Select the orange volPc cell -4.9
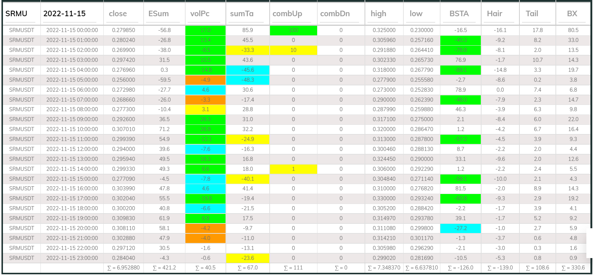The width and height of the screenshot is (593, 275). click(205, 80)
